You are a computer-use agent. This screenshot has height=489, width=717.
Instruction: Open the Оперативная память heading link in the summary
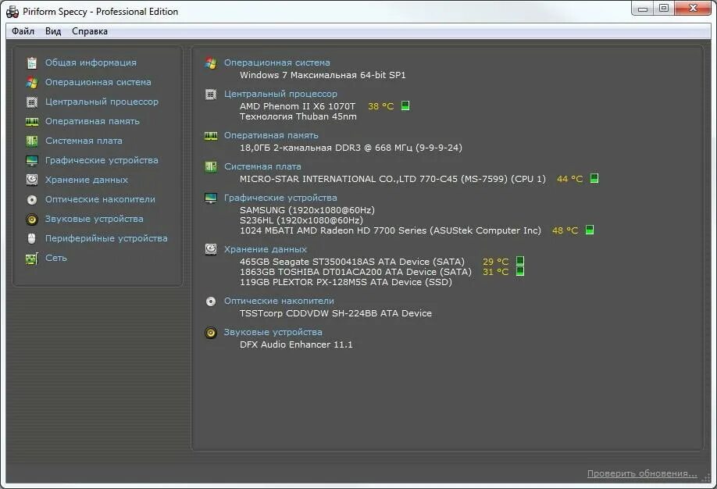click(x=271, y=135)
